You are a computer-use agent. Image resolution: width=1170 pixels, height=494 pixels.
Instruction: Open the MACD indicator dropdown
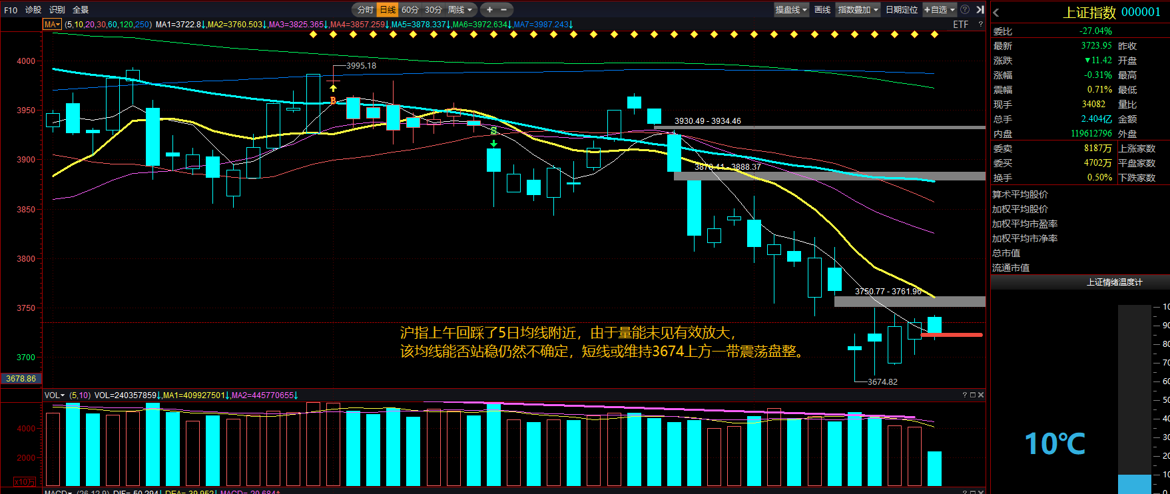tap(58, 492)
